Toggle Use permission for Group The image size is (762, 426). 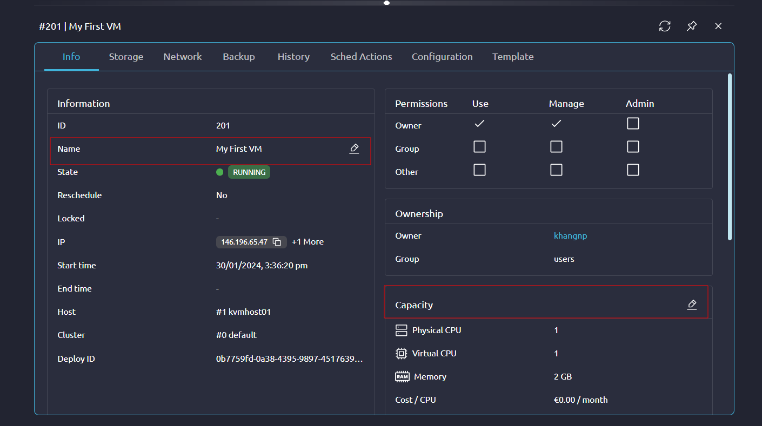(x=479, y=147)
